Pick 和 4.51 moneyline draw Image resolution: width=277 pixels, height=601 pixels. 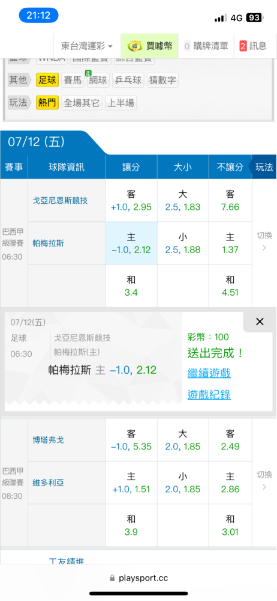(230, 286)
